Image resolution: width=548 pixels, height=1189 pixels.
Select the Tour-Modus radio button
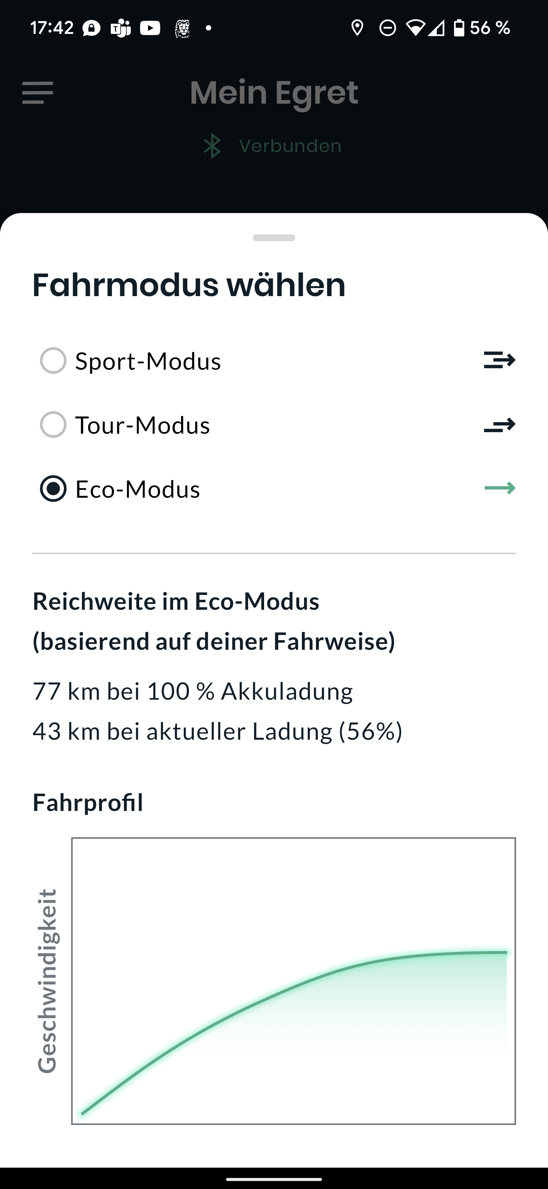point(53,425)
